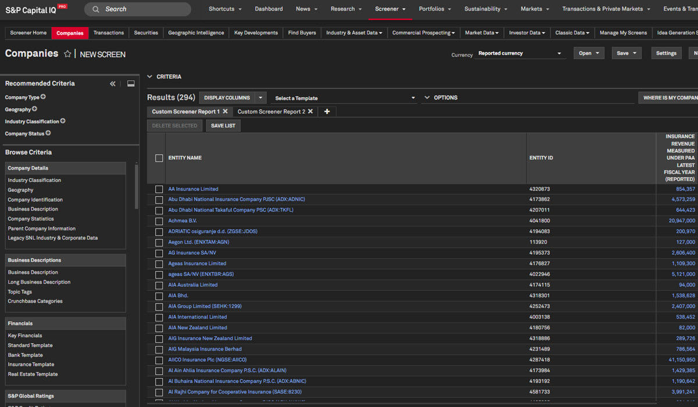The width and height of the screenshot is (698, 407).
Task: Favorite this screen with star icon
Action: coord(67,54)
